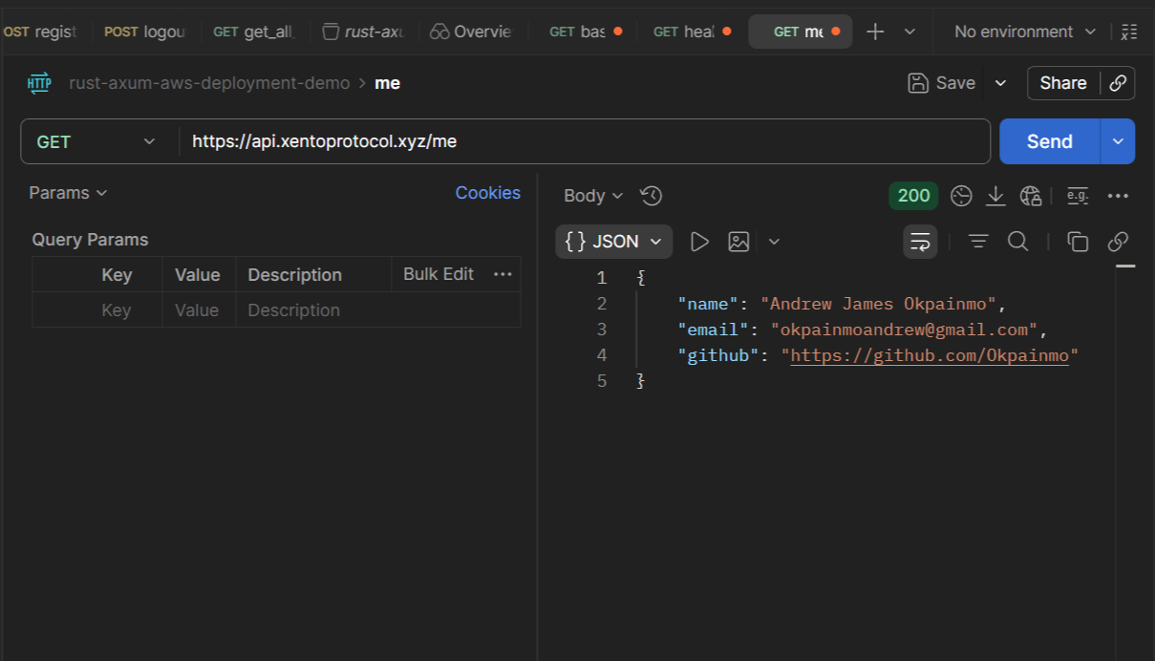Image resolution: width=1155 pixels, height=661 pixels.
Task: Click the me breadcrumb request name
Action: tap(387, 83)
